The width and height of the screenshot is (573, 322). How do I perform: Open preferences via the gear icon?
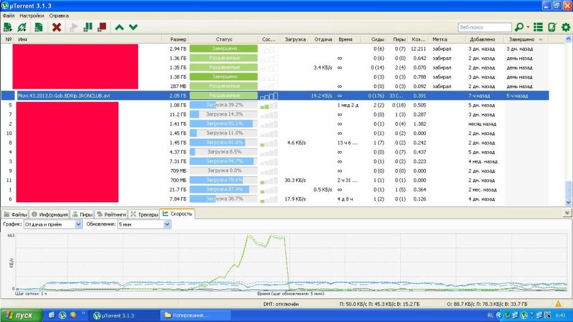566,27
